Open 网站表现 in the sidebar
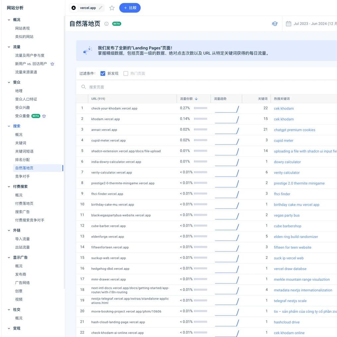The width and height of the screenshot is (337, 337). tap(22, 28)
